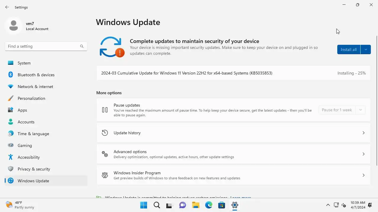Viewport: 378px width, 212px height.
Task: Click the Settings gear in taskbar
Action: click(234, 205)
